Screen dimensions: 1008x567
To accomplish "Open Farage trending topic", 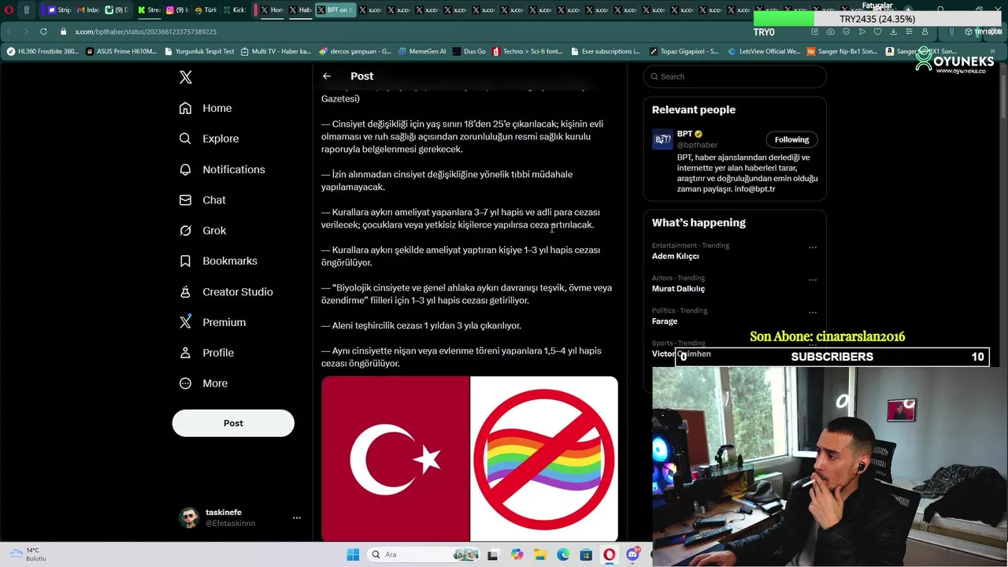I will (665, 321).
